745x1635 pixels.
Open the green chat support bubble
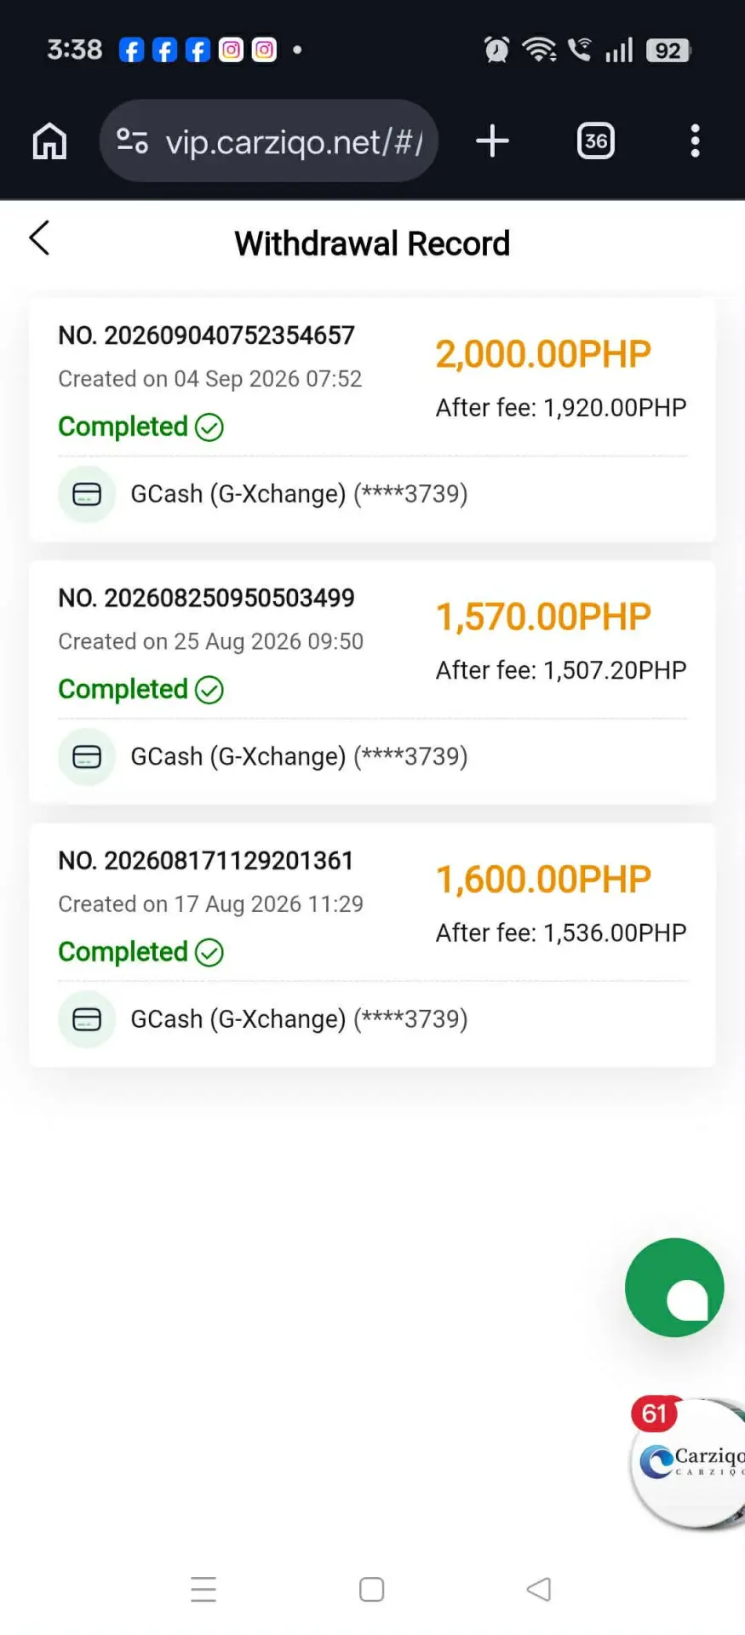[x=674, y=1288]
